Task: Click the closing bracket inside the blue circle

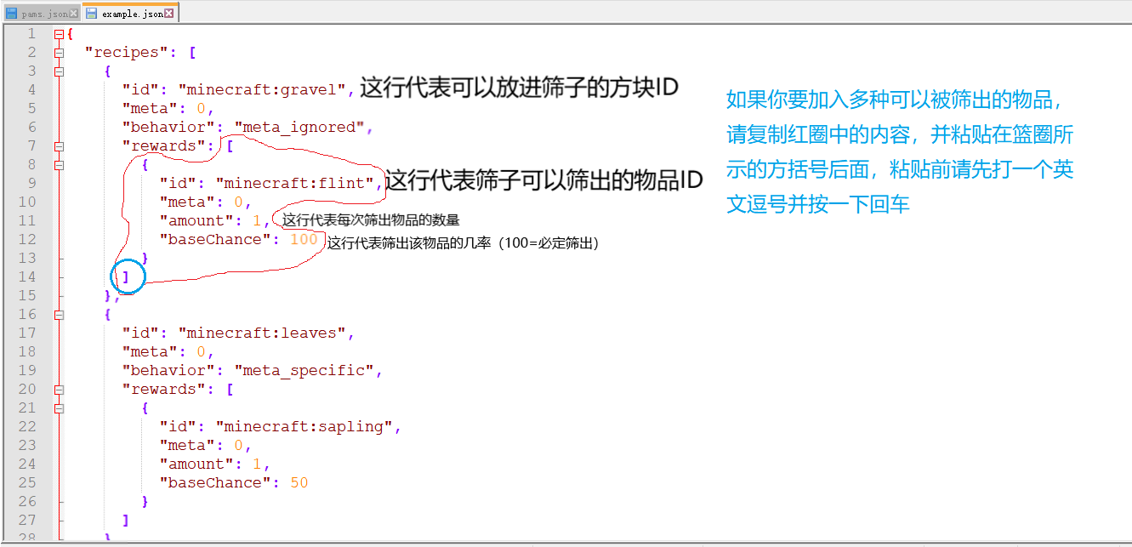Action: point(126,277)
